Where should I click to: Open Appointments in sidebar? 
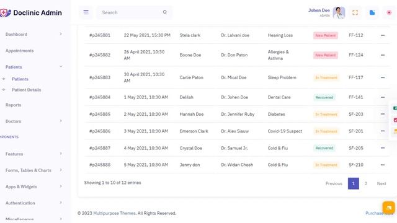tap(19, 51)
